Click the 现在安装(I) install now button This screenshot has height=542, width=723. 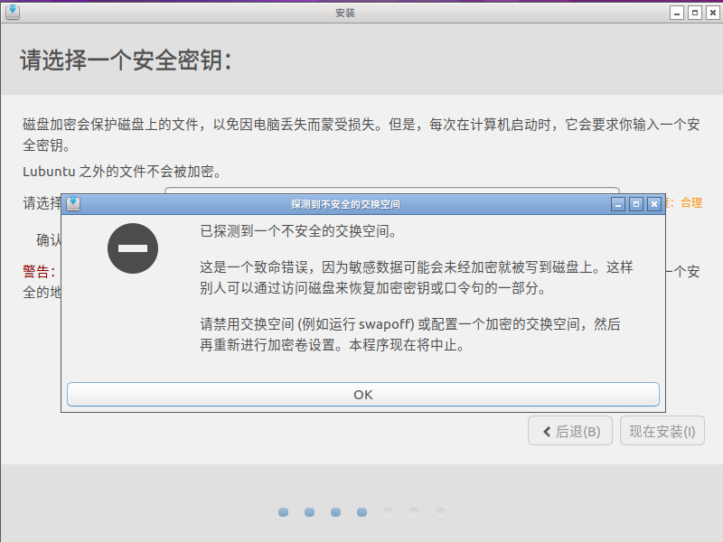[x=662, y=432]
